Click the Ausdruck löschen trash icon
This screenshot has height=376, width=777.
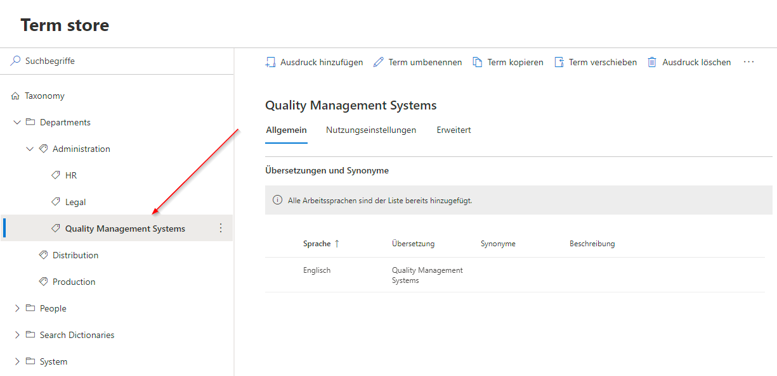652,62
